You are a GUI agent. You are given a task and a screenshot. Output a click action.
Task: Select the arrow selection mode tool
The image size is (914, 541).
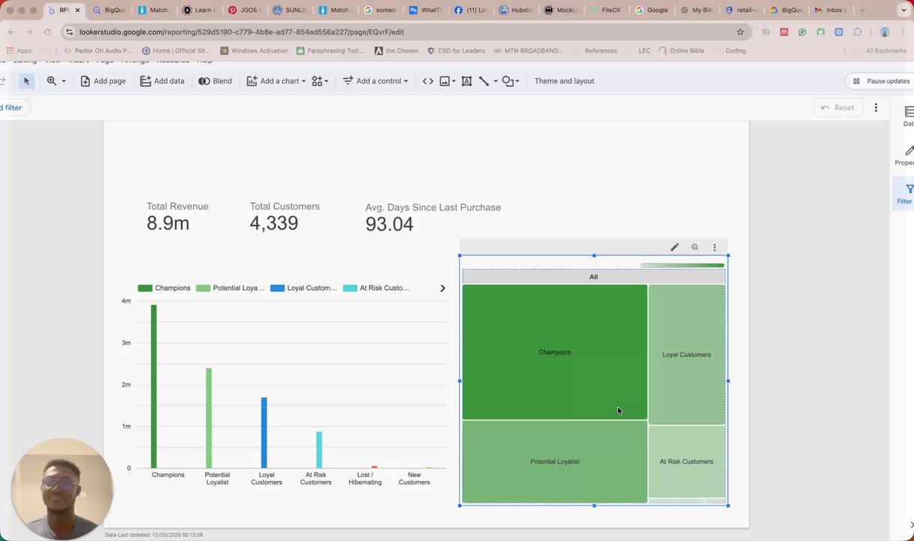pyautogui.click(x=26, y=81)
